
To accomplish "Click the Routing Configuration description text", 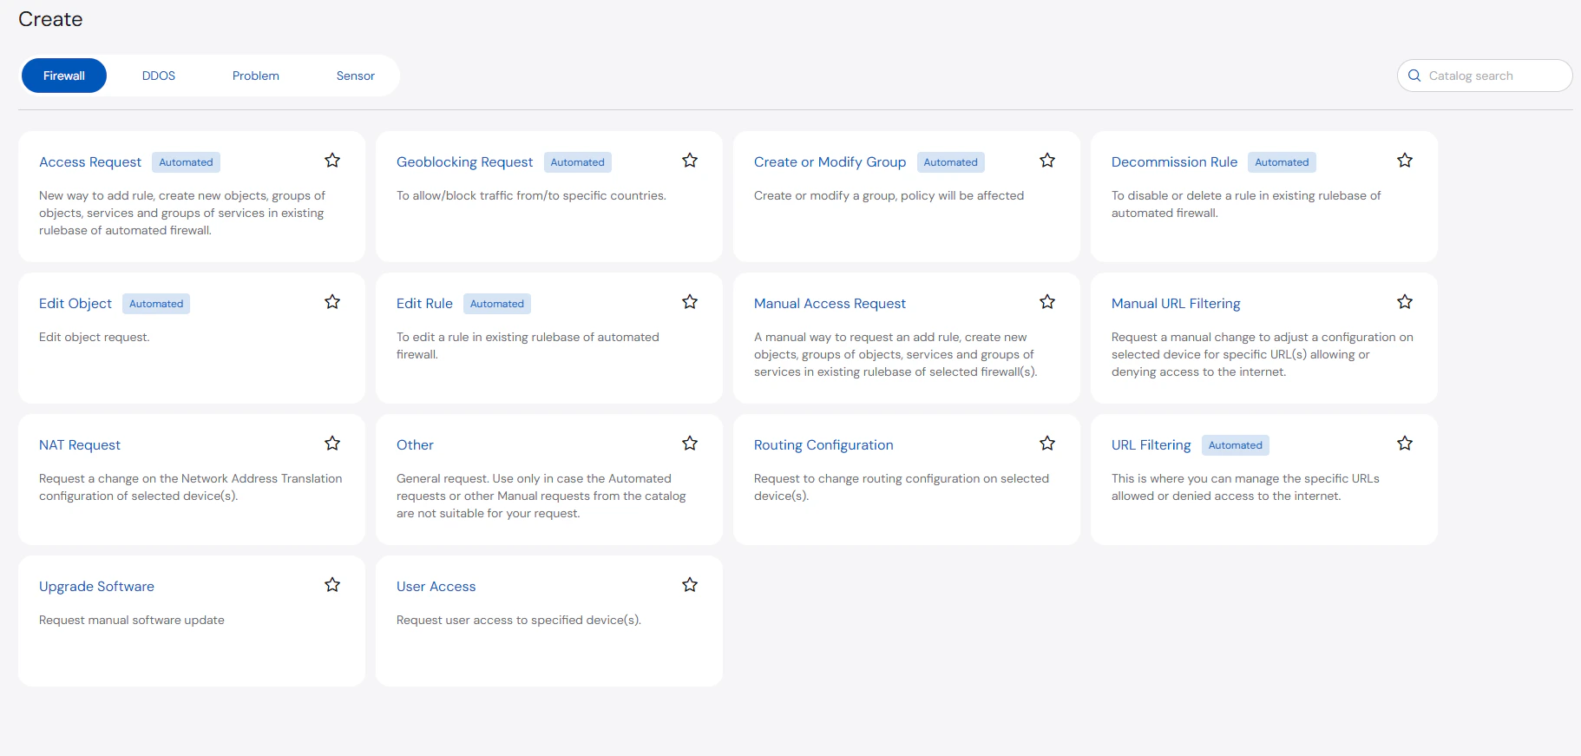I will [x=902, y=487].
